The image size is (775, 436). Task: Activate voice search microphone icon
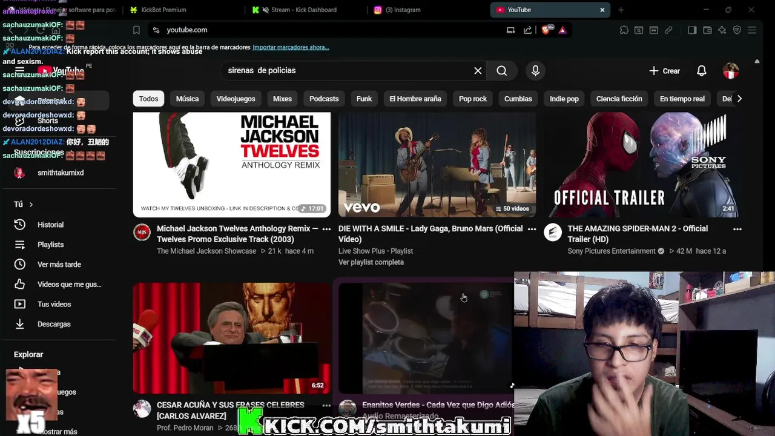click(535, 71)
